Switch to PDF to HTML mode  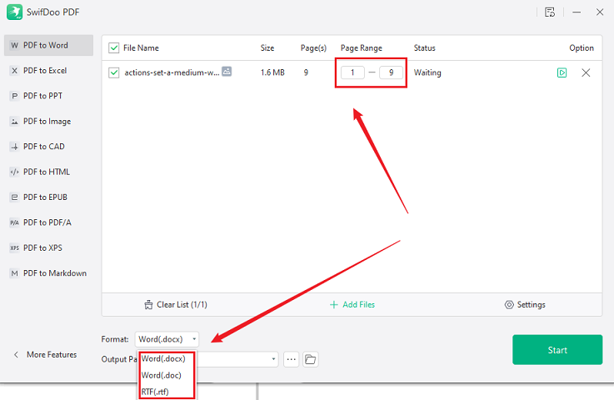coord(48,172)
